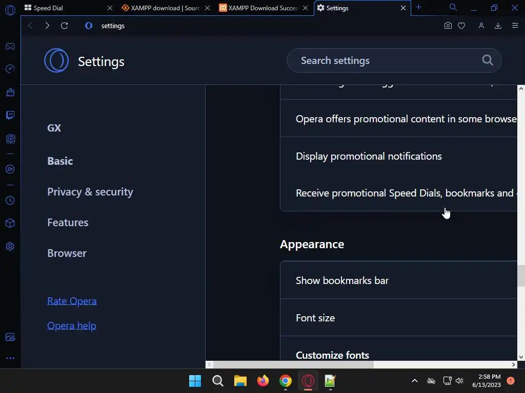Screen dimensions: 525x393
Task: Click the Font size row
Action: pyautogui.click(x=398, y=318)
